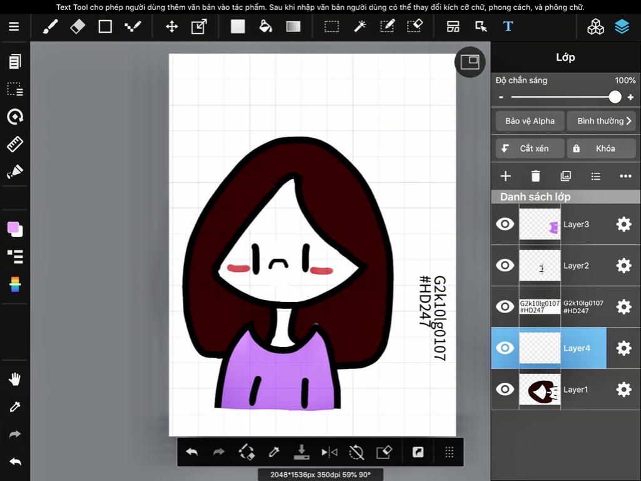Hide Layer3 using its eye icon
The image size is (641, 481).
(505, 224)
